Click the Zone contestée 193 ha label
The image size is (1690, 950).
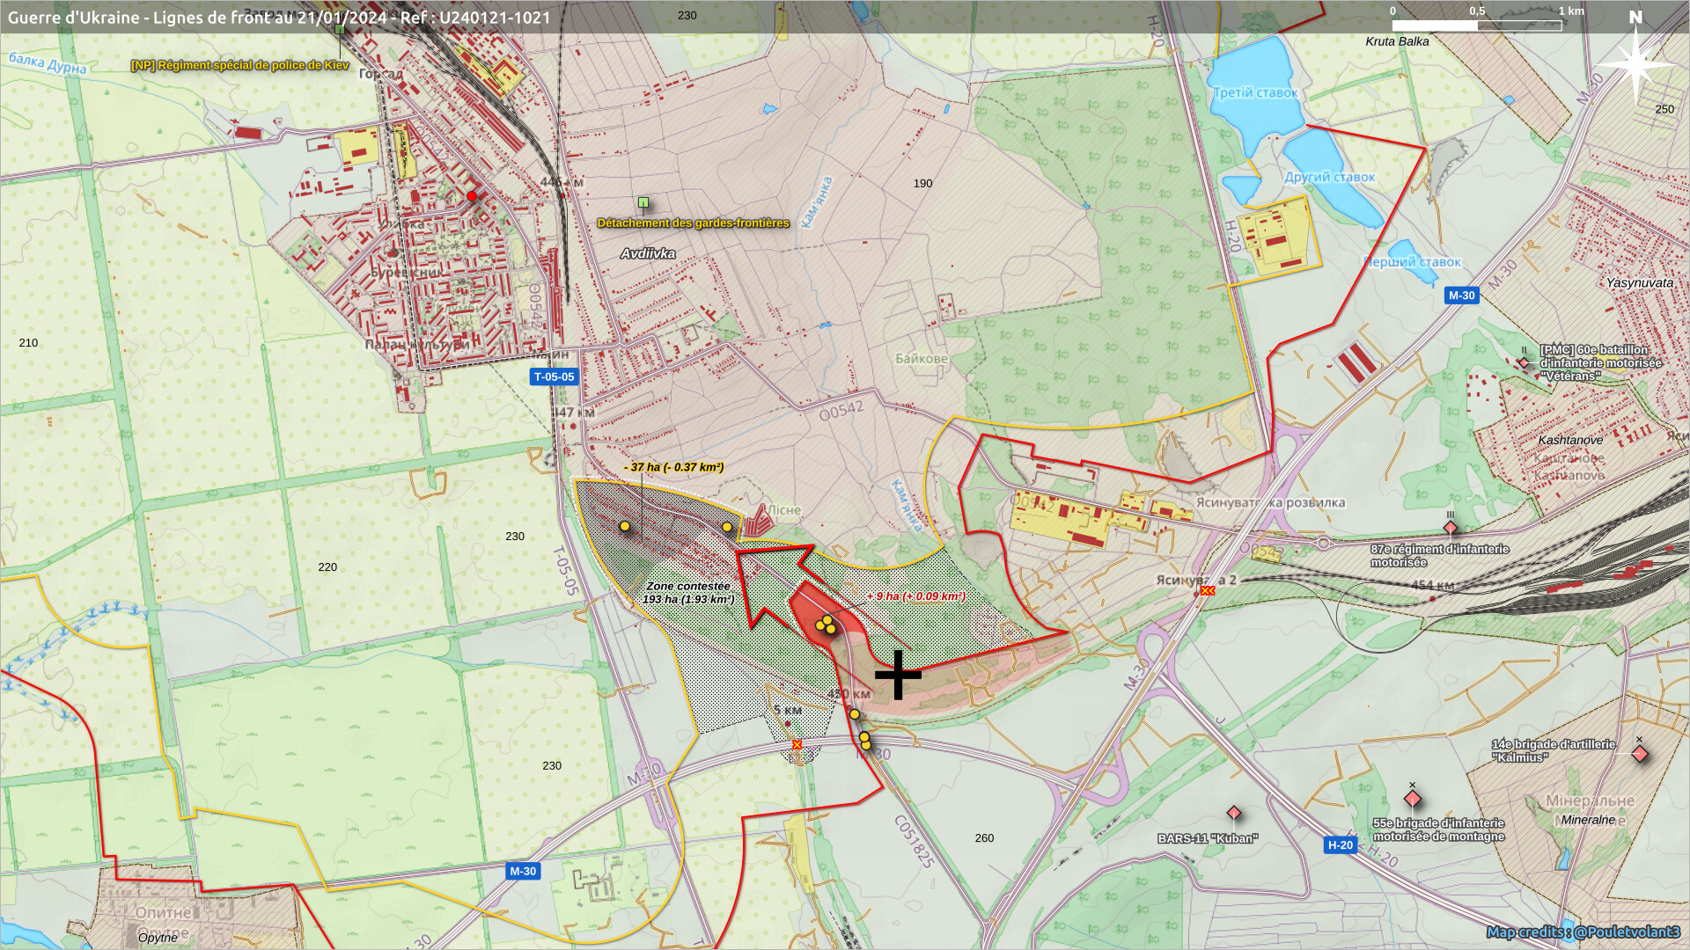(x=688, y=593)
